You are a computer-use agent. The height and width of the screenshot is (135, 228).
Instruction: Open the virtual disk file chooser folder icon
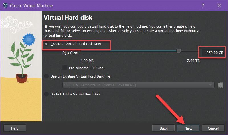221,85
